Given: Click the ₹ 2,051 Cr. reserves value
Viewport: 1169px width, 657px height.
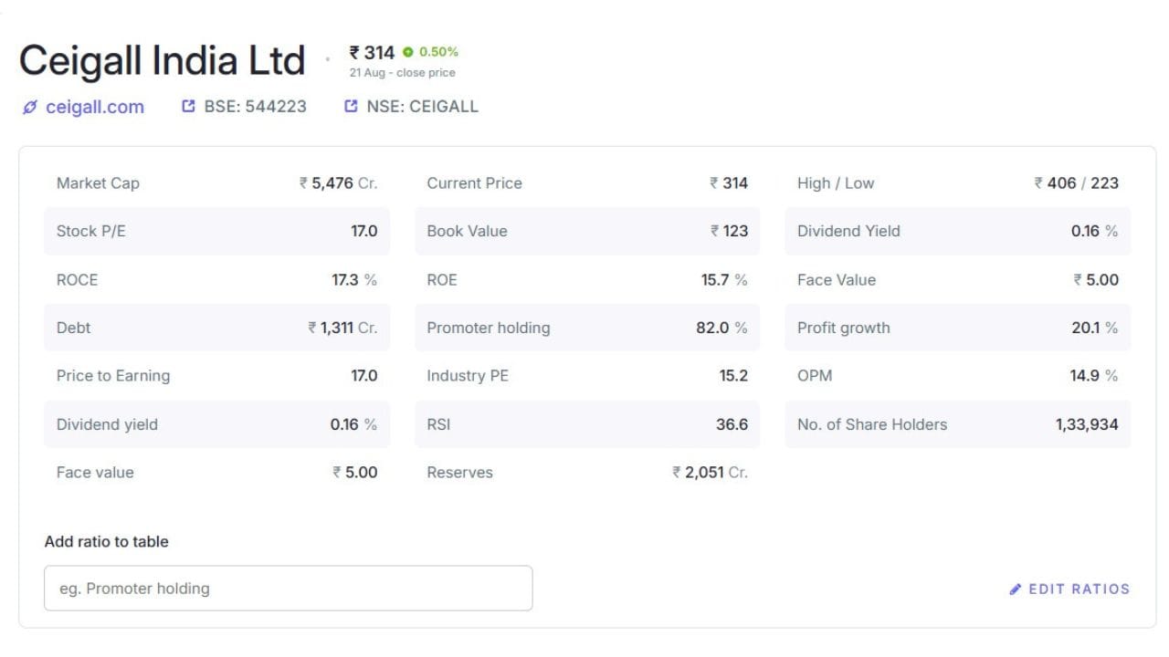Looking at the screenshot, I should (x=711, y=473).
